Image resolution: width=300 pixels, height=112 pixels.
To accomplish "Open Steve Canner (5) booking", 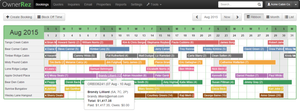I will (x=69, y=49).
